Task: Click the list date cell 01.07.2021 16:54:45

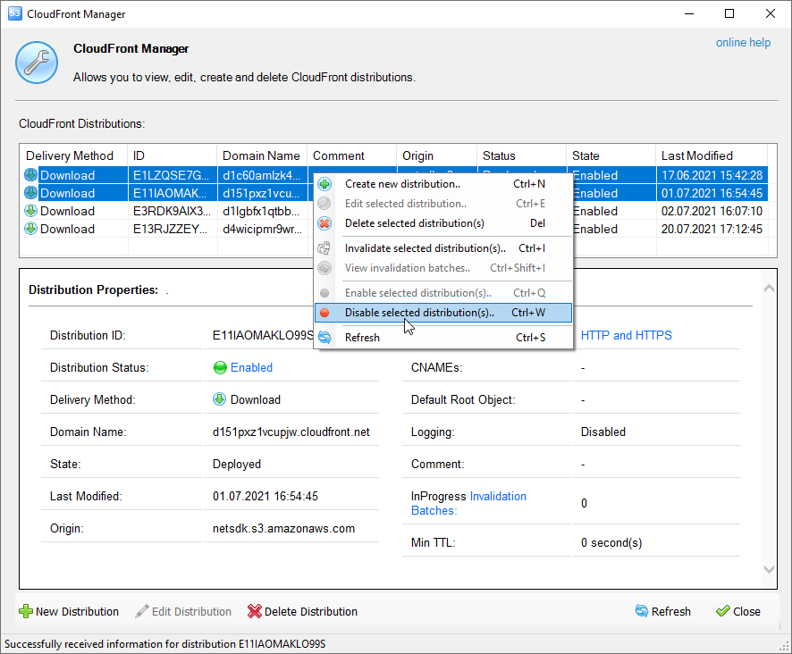Action: [x=712, y=193]
